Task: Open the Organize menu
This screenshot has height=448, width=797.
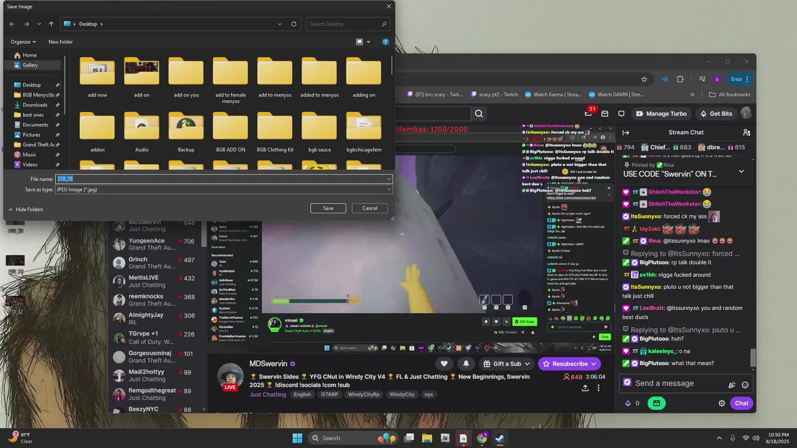Action: pyautogui.click(x=23, y=42)
